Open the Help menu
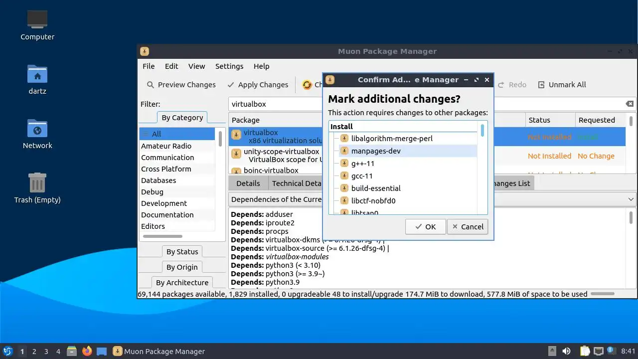Image resolution: width=638 pixels, height=359 pixels. point(261,66)
